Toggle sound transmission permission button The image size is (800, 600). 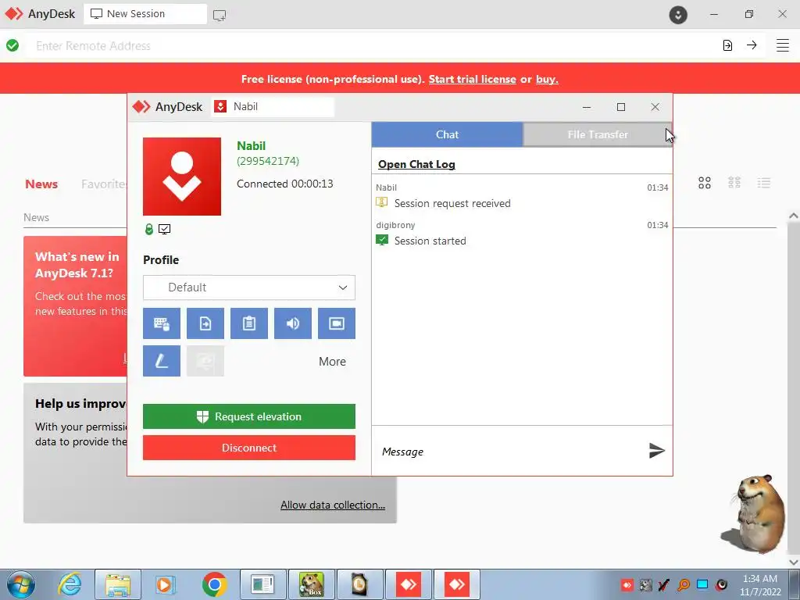[293, 323]
